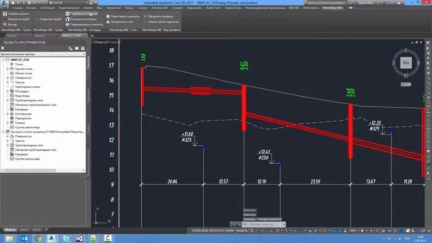
Task: Open Outlook from the taskbar
Action: [24, 238]
